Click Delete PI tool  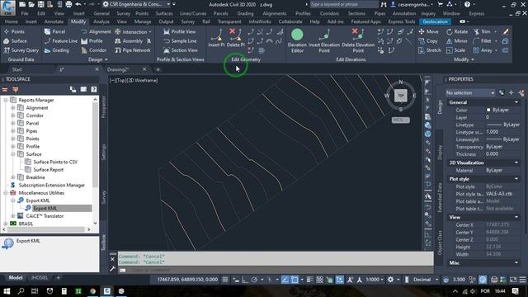point(235,38)
